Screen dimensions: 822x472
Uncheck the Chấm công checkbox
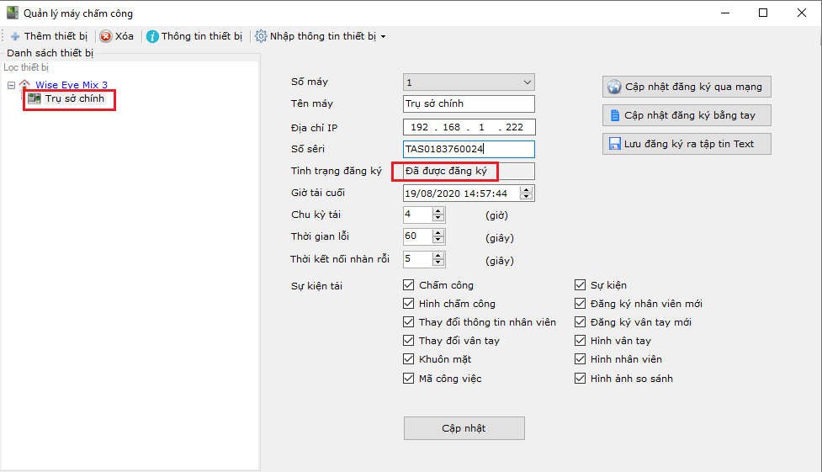click(x=409, y=285)
